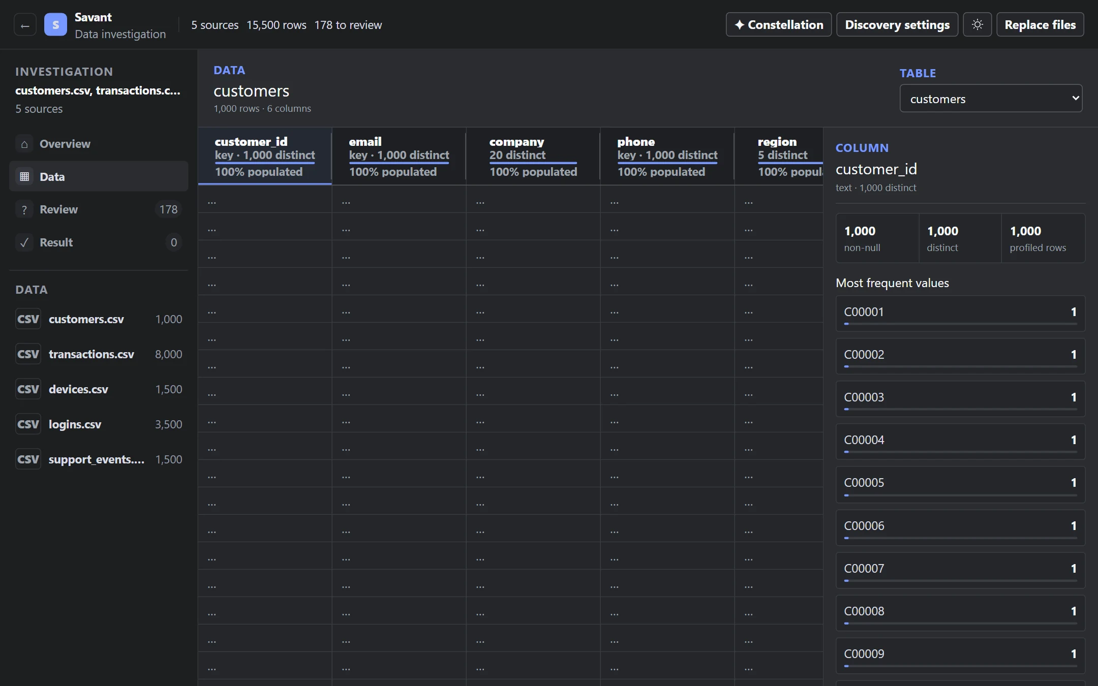This screenshot has height=686, width=1098.
Task: Select the customer_id column header
Action: [x=265, y=156]
